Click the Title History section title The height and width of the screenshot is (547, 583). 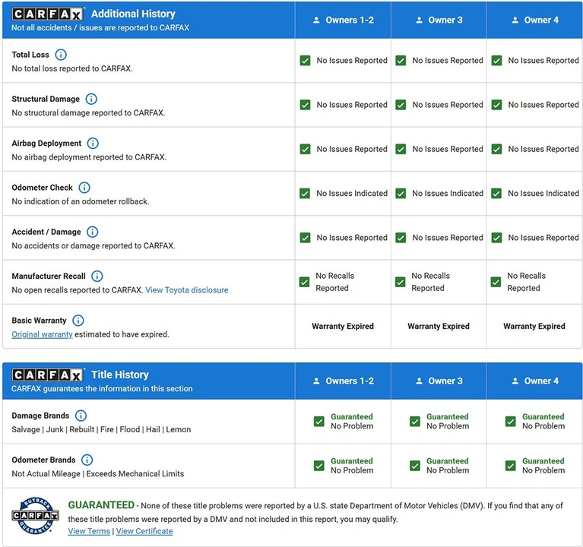click(120, 375)
